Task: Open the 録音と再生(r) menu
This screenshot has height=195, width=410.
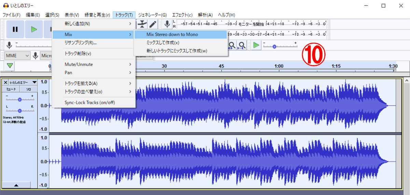Action: click(97, 15)
